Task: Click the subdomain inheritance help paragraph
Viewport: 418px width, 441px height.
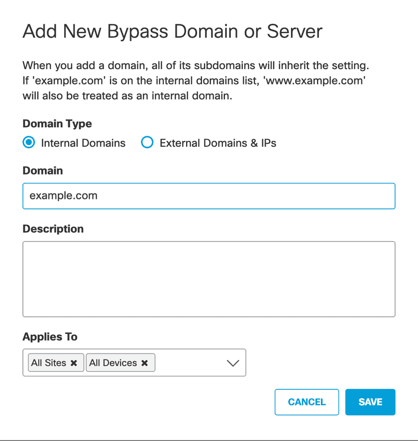Action: 196,81
